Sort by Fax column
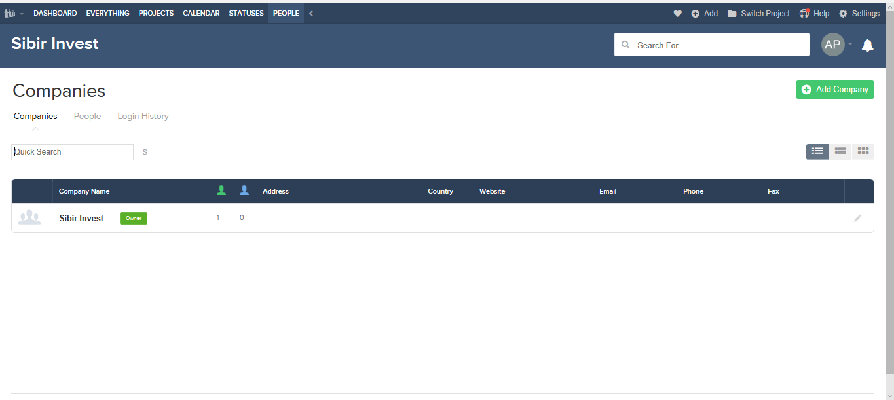 click(773, 191)
